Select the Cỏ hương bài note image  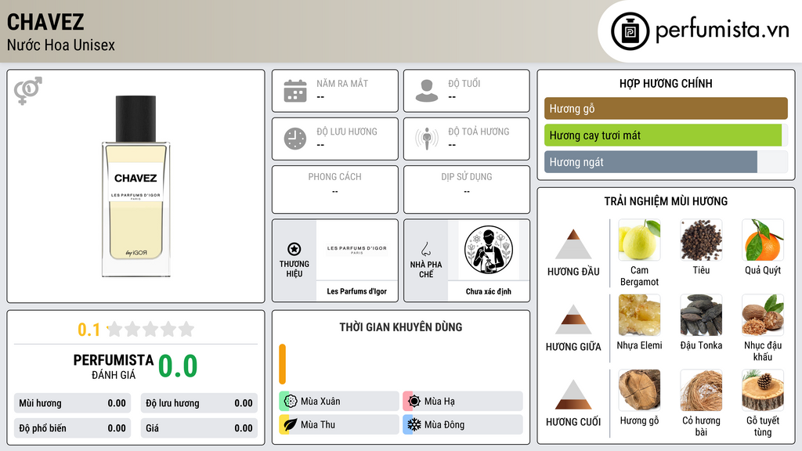coord(701,390)
